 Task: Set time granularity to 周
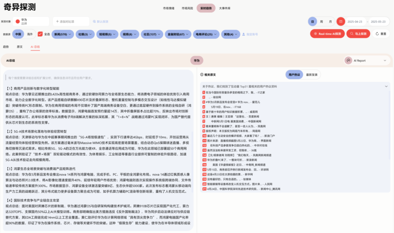pos(321,21)
